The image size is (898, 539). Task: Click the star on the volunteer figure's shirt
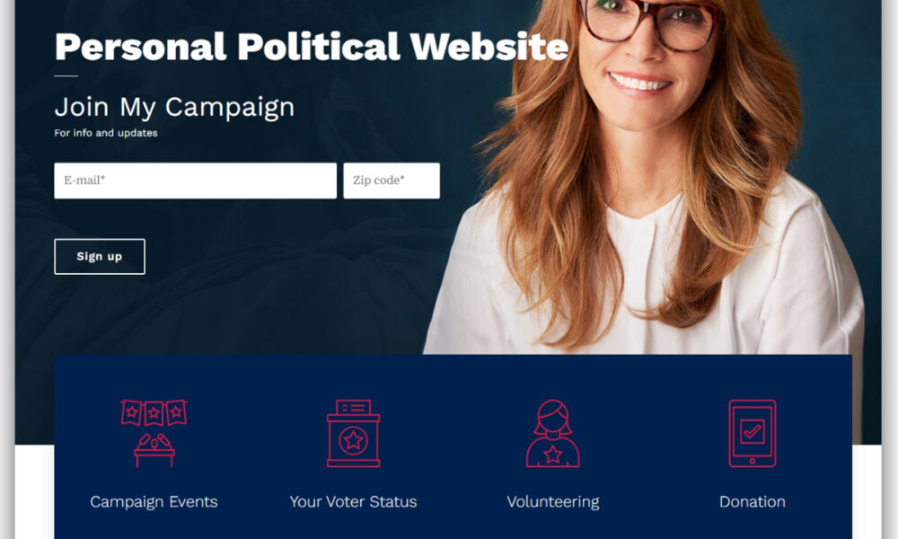coord(552,455)
